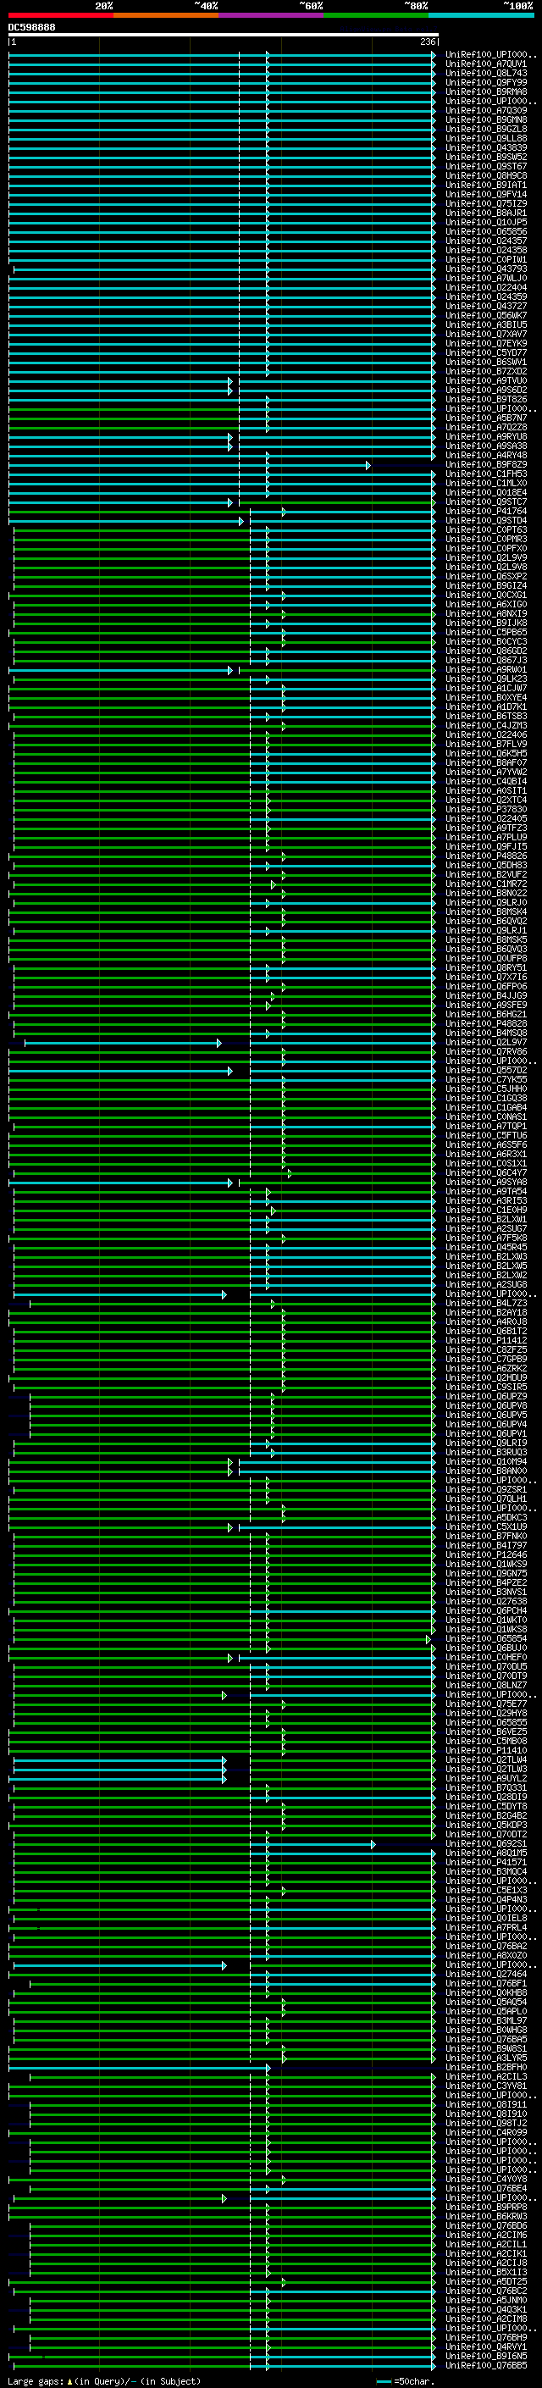Screen dimensions: 542x2388
Task: Open hit UniRef100_Q8L743
Action: tap(486, 75)
